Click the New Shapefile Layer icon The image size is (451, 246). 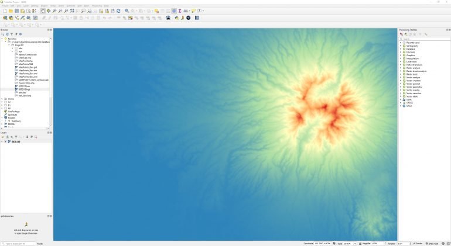[x=16, y=18]
